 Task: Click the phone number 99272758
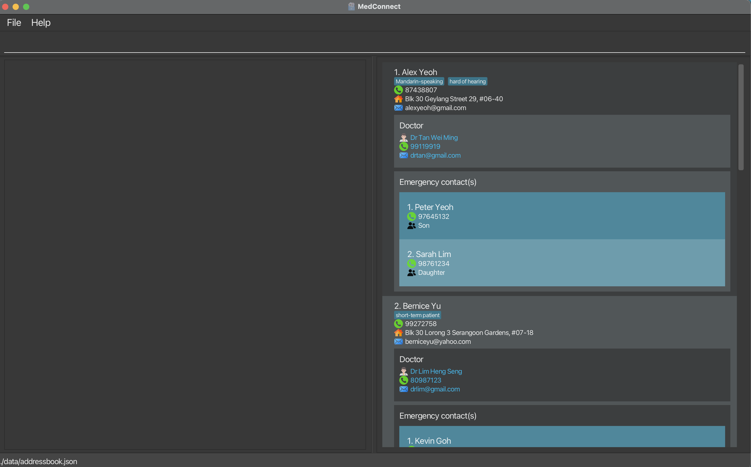click(420, 324)
